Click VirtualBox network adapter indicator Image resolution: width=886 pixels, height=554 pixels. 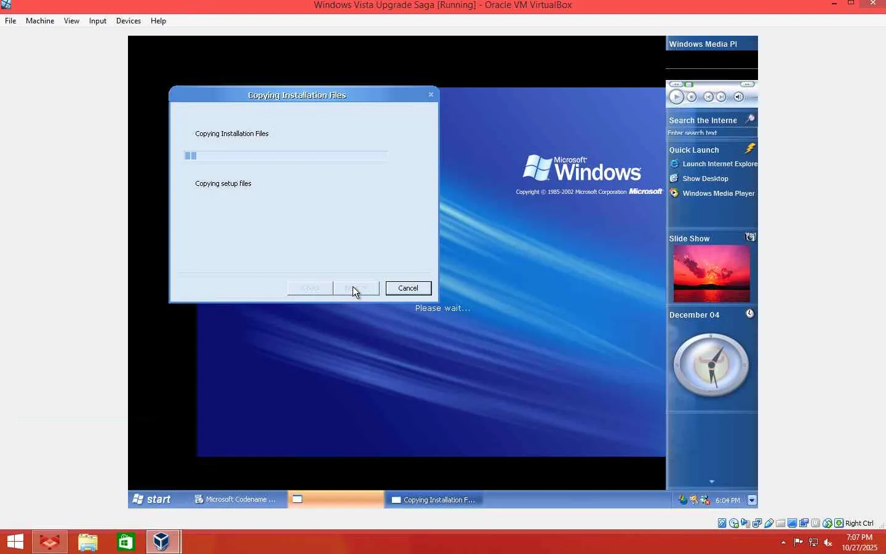tap(757, 523)
